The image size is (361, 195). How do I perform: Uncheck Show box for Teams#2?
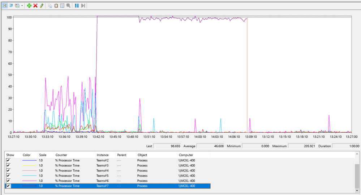[8, 160]
